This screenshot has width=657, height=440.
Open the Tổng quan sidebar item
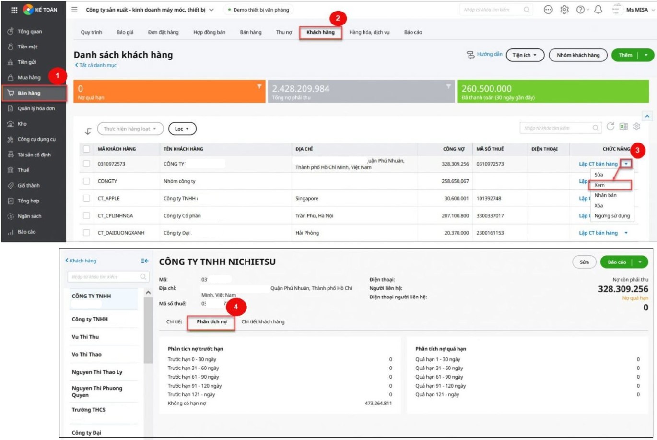tap(30, 31)
